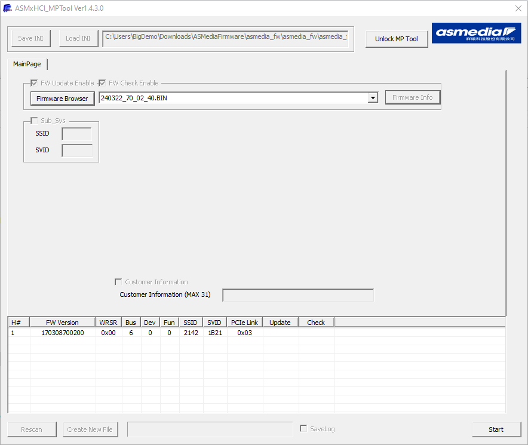Click the Firmware Browser button
The image size is (528, 445).
62,98
